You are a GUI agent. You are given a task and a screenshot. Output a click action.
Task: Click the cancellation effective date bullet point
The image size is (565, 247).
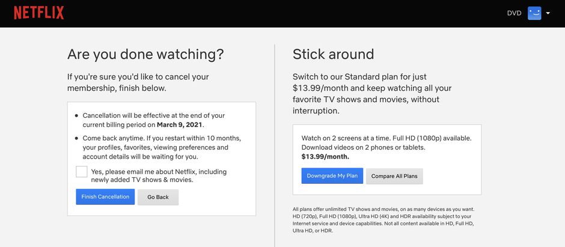153,120
